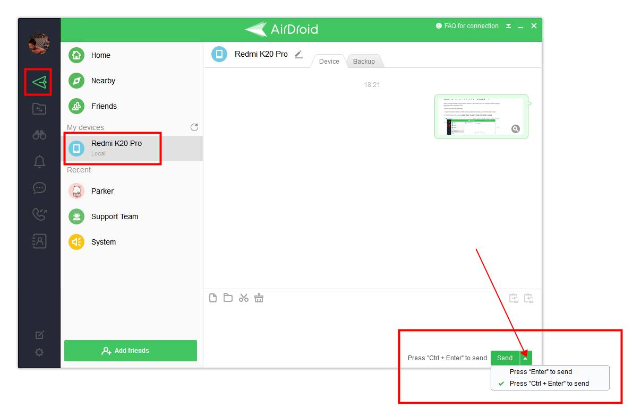Open the settings gear icon

39,352
